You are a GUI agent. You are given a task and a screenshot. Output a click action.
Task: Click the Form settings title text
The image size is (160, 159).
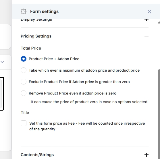(x=45, y=11)
